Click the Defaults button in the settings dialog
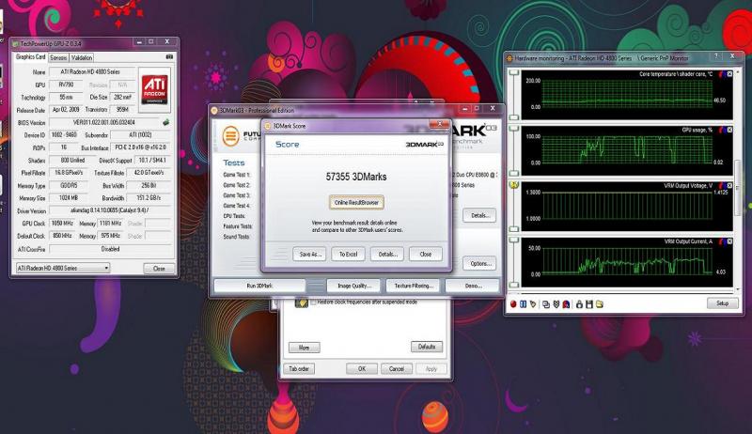Image resolution: width=752 pixels, height=434 pixels. tap(427, 347)
